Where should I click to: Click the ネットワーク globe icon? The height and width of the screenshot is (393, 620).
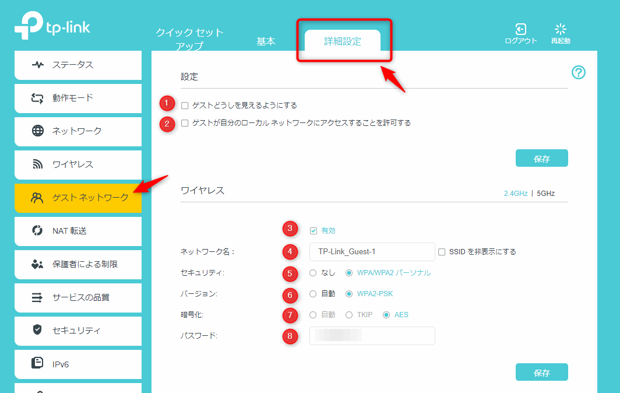[37, 131]
